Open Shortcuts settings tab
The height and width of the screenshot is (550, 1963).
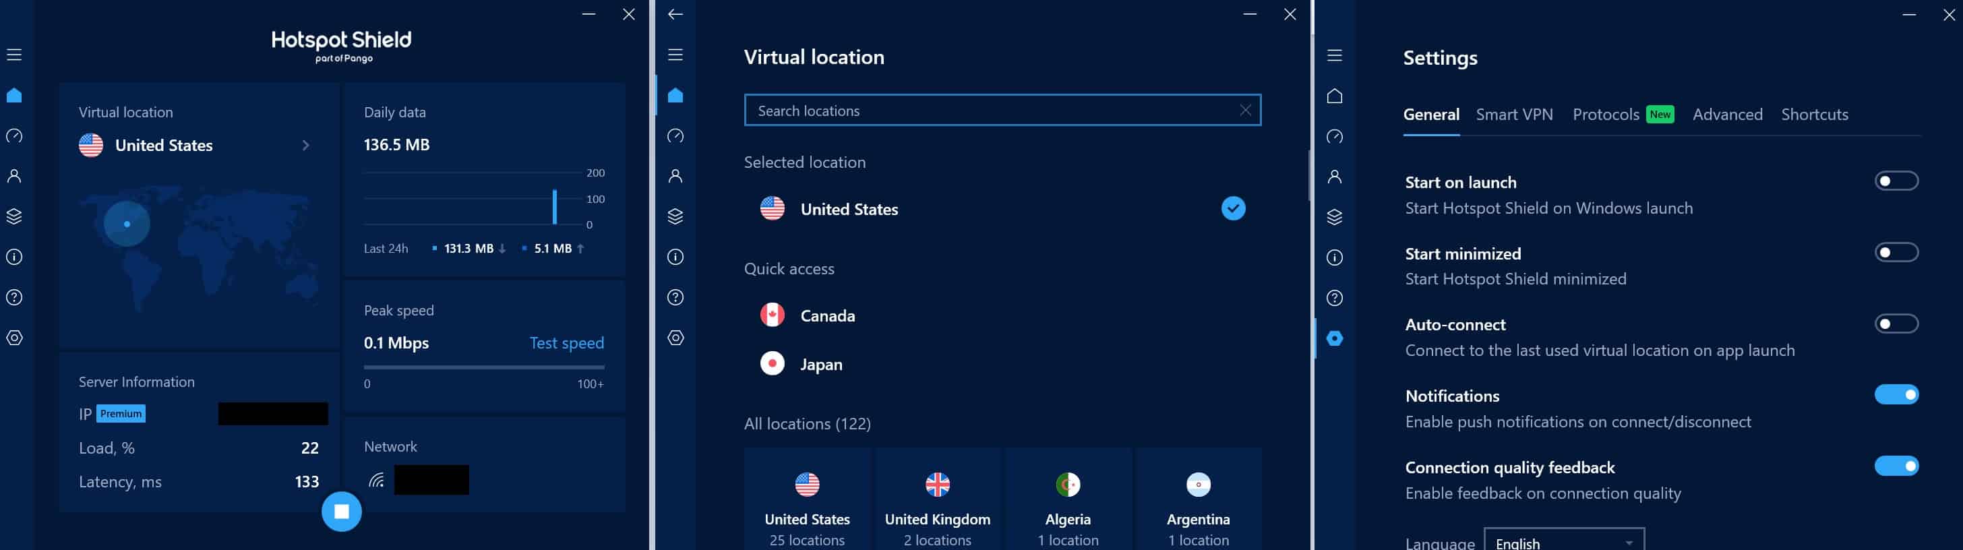click(1815, 115)
